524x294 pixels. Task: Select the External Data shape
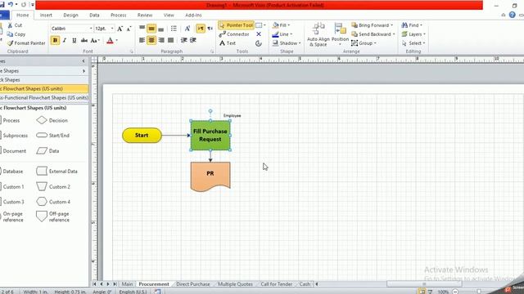(56, 171)
